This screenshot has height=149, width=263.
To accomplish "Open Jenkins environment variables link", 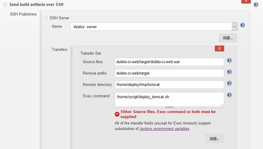I will [164, 129].
